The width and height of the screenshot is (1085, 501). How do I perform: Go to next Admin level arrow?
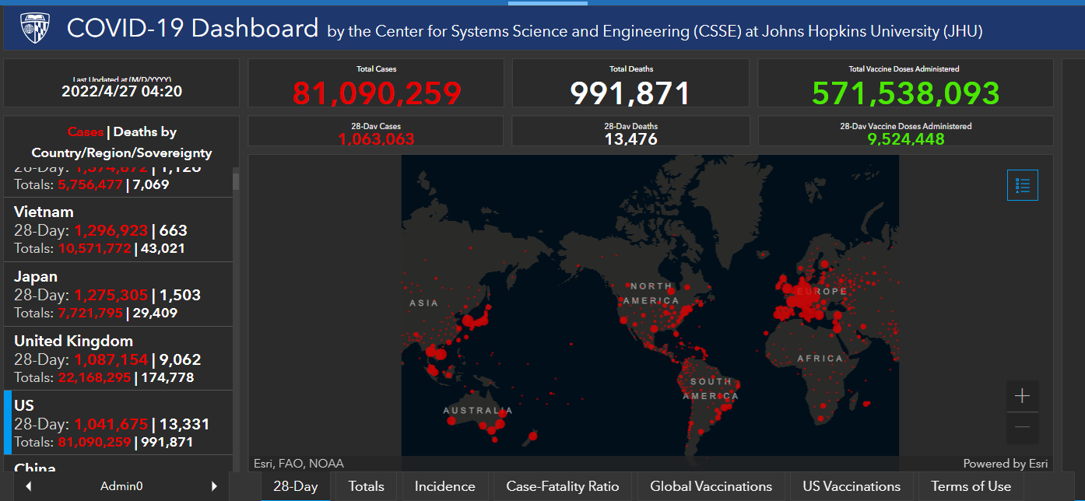click(215, 486)
